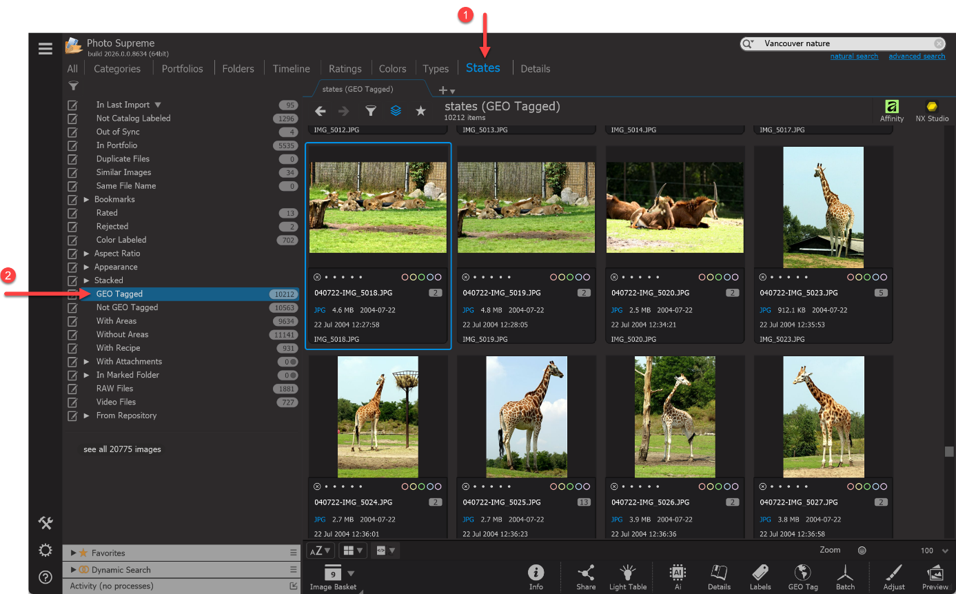Click the star favorite icon in toolbar
The width and height of the screenshot is (956, 594).
pos(420,111)
